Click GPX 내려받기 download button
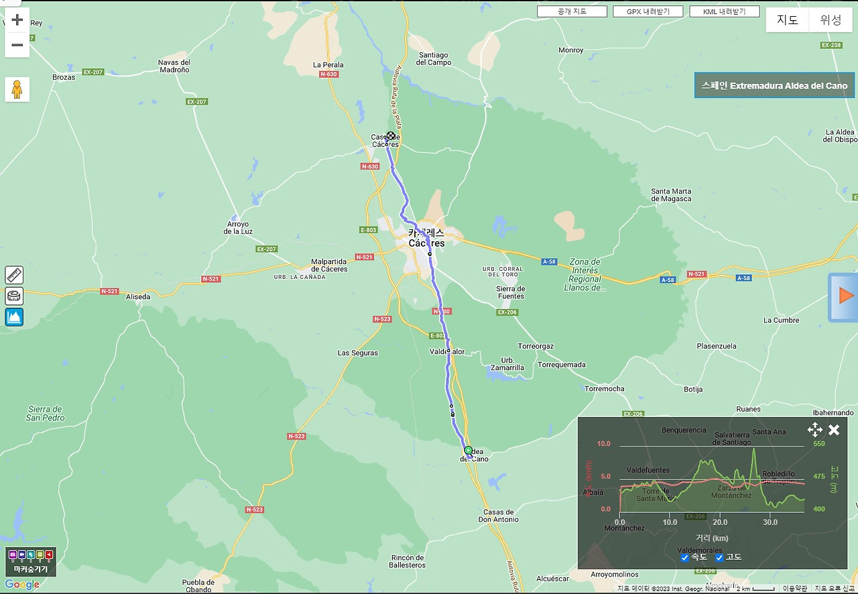This screenshot has width=858, height=594. tap(648, 11)
